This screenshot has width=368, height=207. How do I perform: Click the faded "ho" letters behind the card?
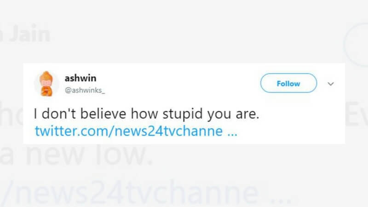coord(11,114)
